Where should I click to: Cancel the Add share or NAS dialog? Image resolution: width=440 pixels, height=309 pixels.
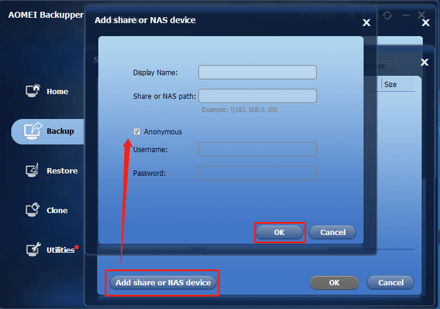tap(333, 233)
